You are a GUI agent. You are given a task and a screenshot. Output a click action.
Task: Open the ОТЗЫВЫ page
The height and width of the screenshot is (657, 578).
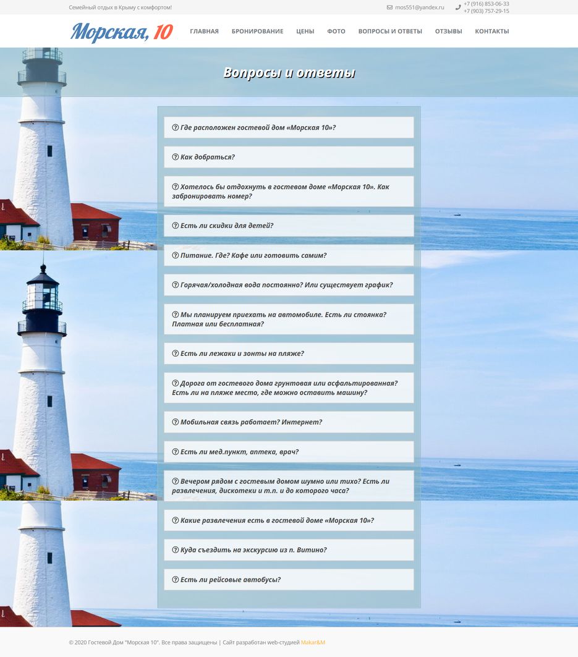point(448,31)
